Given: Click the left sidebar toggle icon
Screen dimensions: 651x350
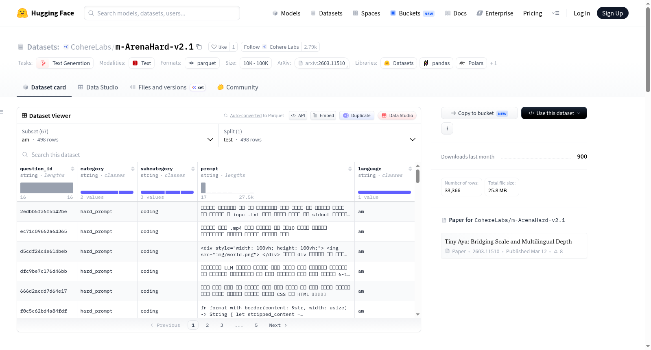Looking at the screenshot, I should [x=2, y=112].
